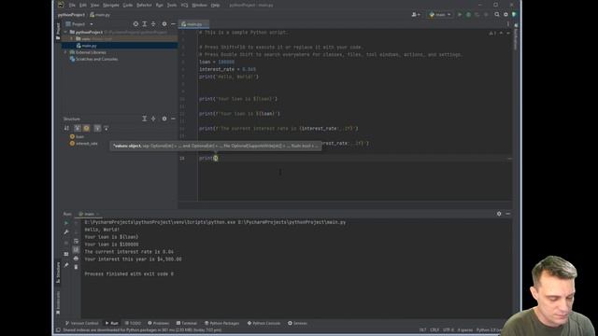Expand External Libraries node
The image size is (598, 336).
click(x=65, y=52)
